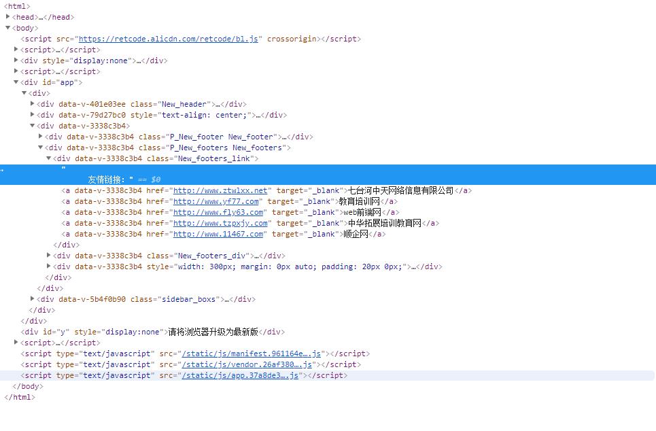This screenshot has width=656, height=431.
Task: Click the class value "New_header"
Action: (184, 104)
